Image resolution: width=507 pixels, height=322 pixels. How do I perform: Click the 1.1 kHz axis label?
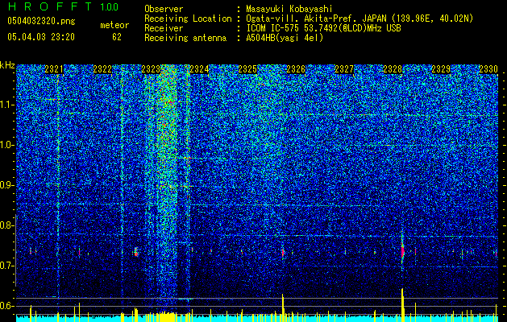(x=6, y=105)
